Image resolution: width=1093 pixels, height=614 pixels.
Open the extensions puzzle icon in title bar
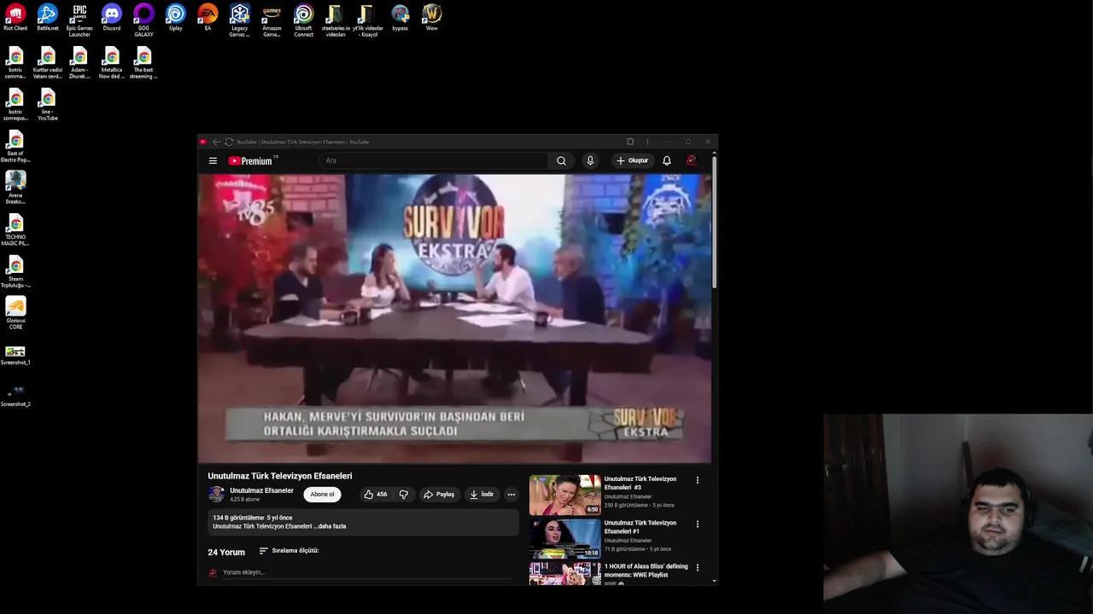click(x=630, y=142)
